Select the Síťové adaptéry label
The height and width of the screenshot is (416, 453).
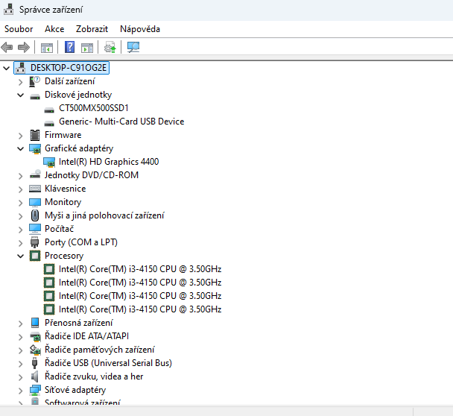point(75,390)
